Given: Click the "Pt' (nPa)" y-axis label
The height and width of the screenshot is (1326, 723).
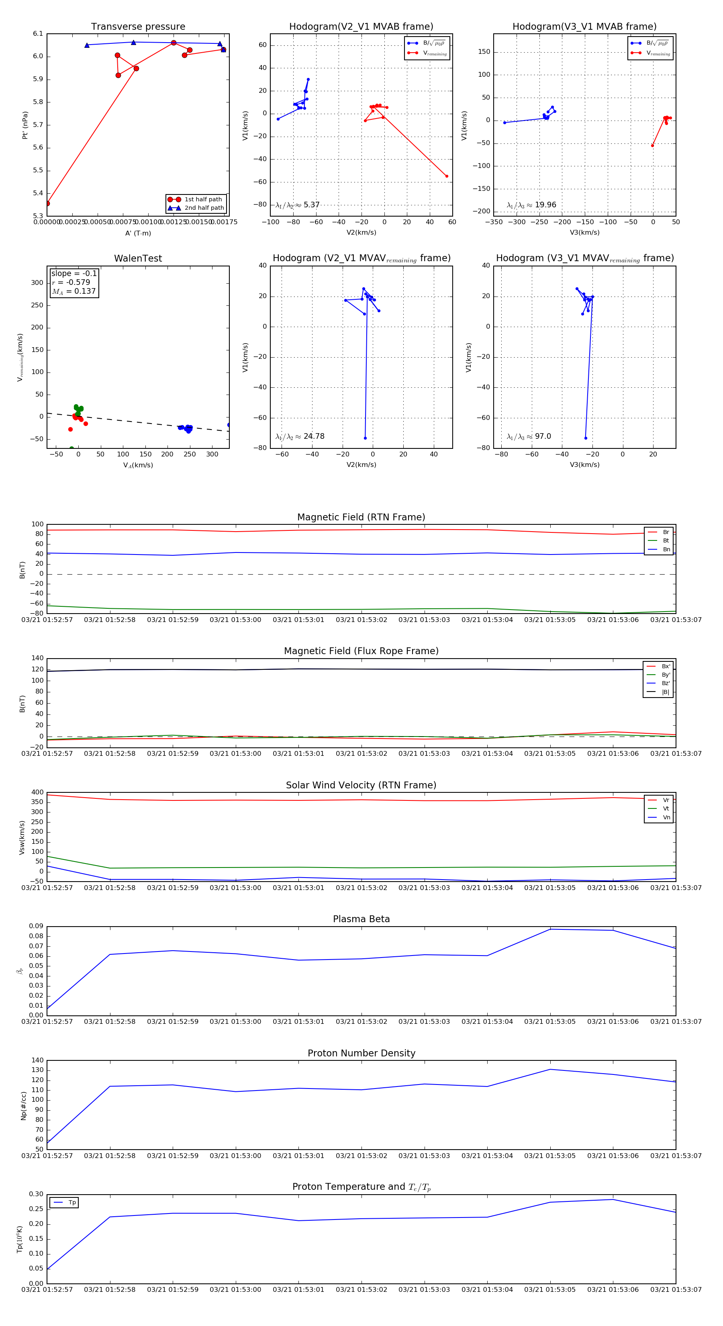Looking at the screenshot, I should tap(25, 125).
